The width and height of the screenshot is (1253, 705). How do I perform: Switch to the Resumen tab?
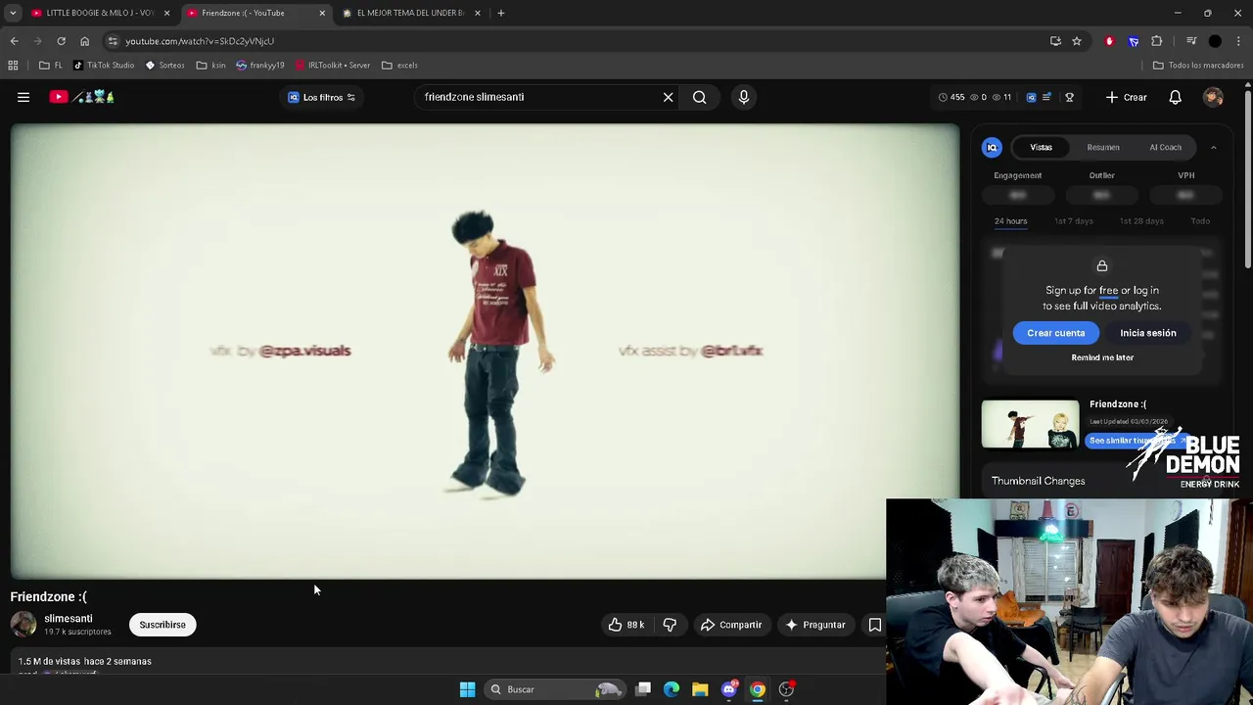coord(1103,147)
